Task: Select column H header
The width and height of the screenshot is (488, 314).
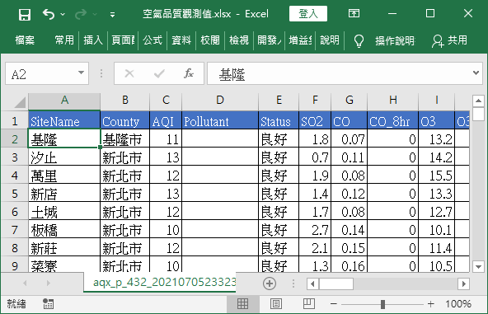Action: (x=392, y=101)
